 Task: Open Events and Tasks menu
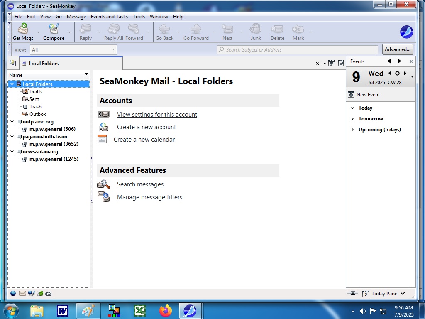109,17
